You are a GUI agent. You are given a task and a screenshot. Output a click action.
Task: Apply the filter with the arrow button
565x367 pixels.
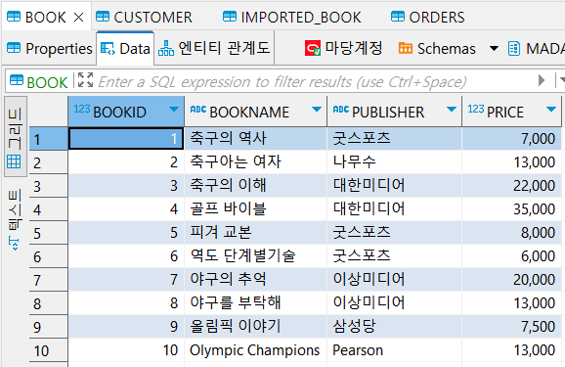[x=542, y=80]
